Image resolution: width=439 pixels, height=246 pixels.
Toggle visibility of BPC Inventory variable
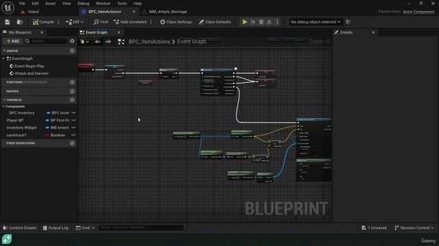(x=73, y=113)
